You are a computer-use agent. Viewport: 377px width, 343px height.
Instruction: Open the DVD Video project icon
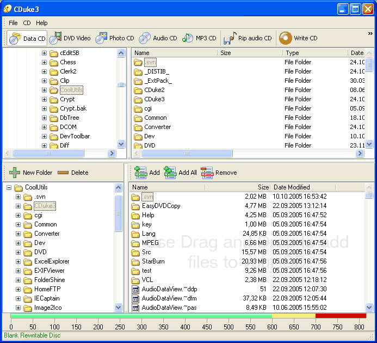tap(55, 38)
